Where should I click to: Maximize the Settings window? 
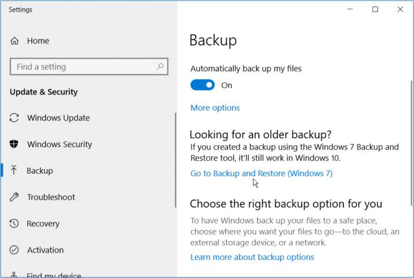[375, 9]
